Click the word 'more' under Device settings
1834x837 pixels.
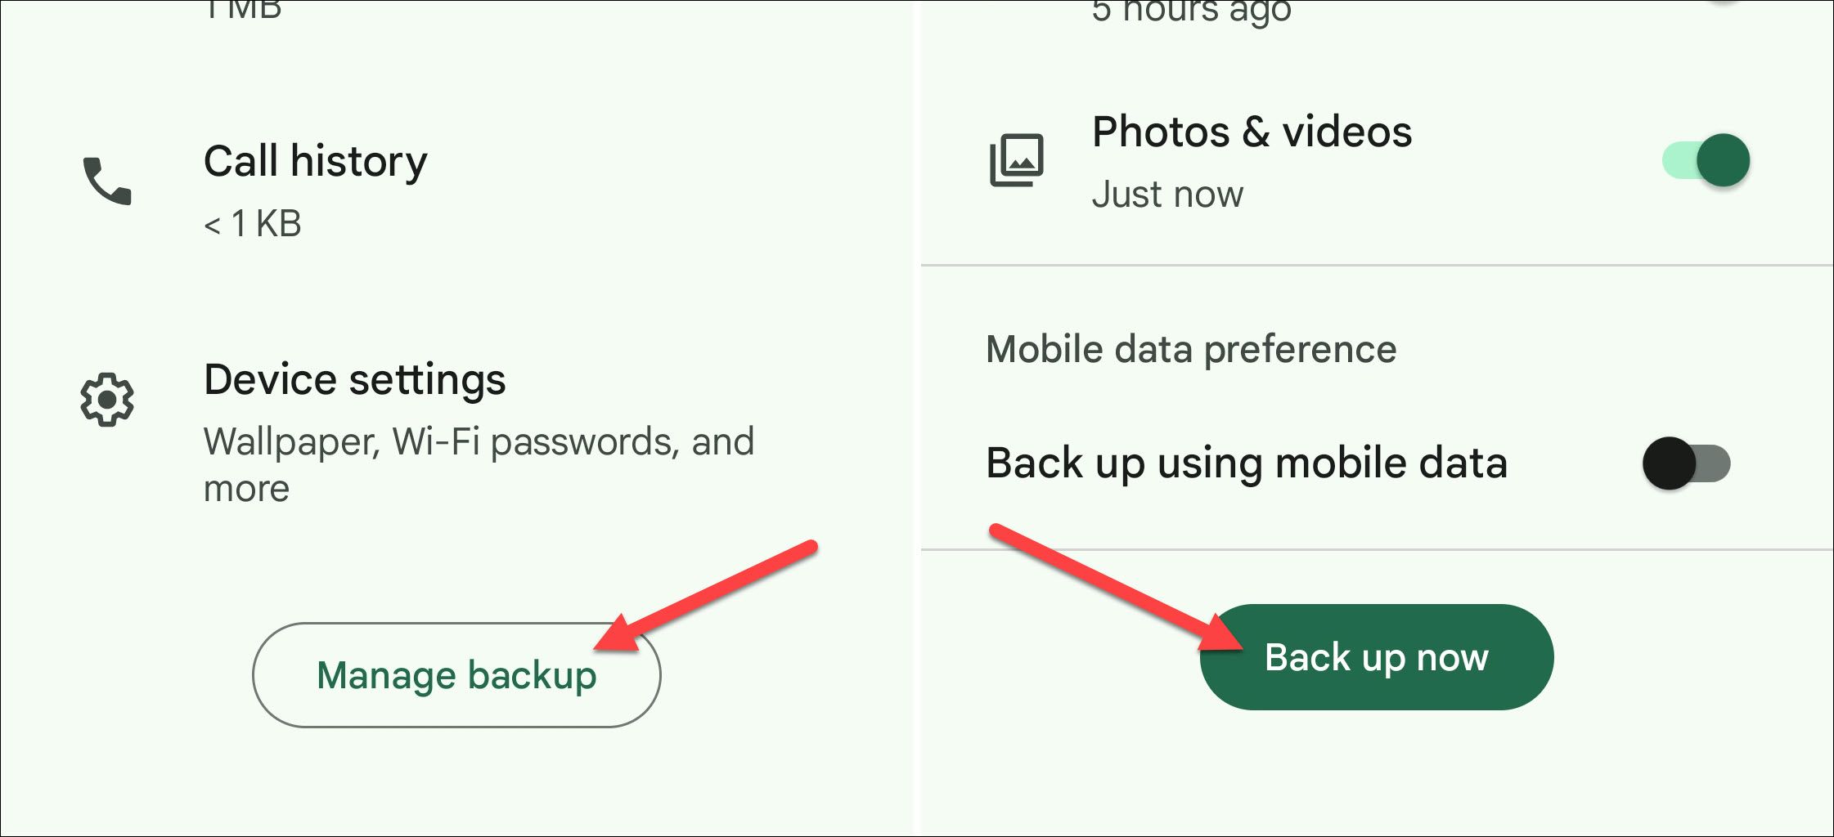pyautogui.click(x=246, y=489)
